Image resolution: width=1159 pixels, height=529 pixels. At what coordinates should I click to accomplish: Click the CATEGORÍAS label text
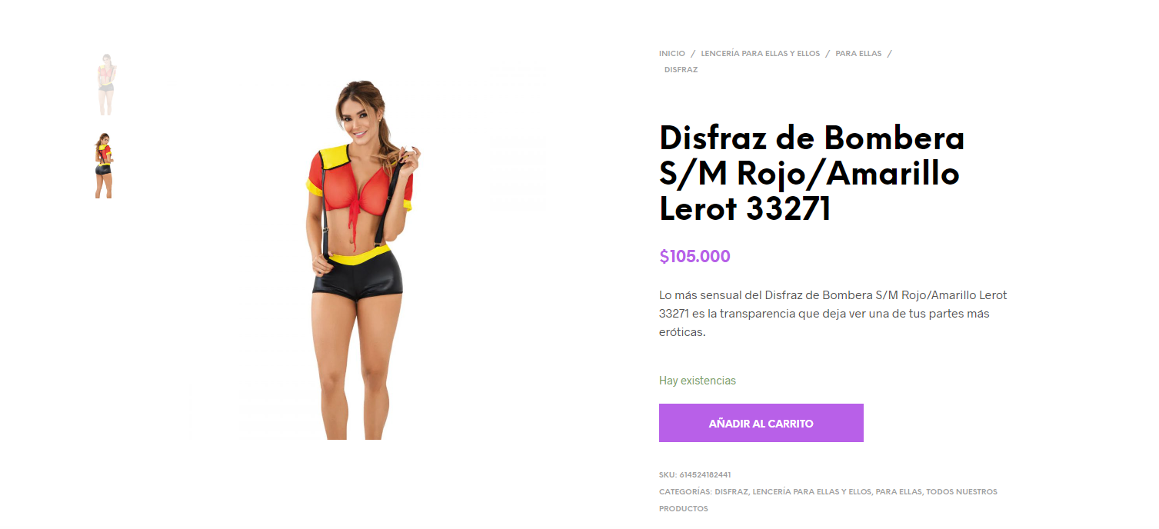click(685, 492)
